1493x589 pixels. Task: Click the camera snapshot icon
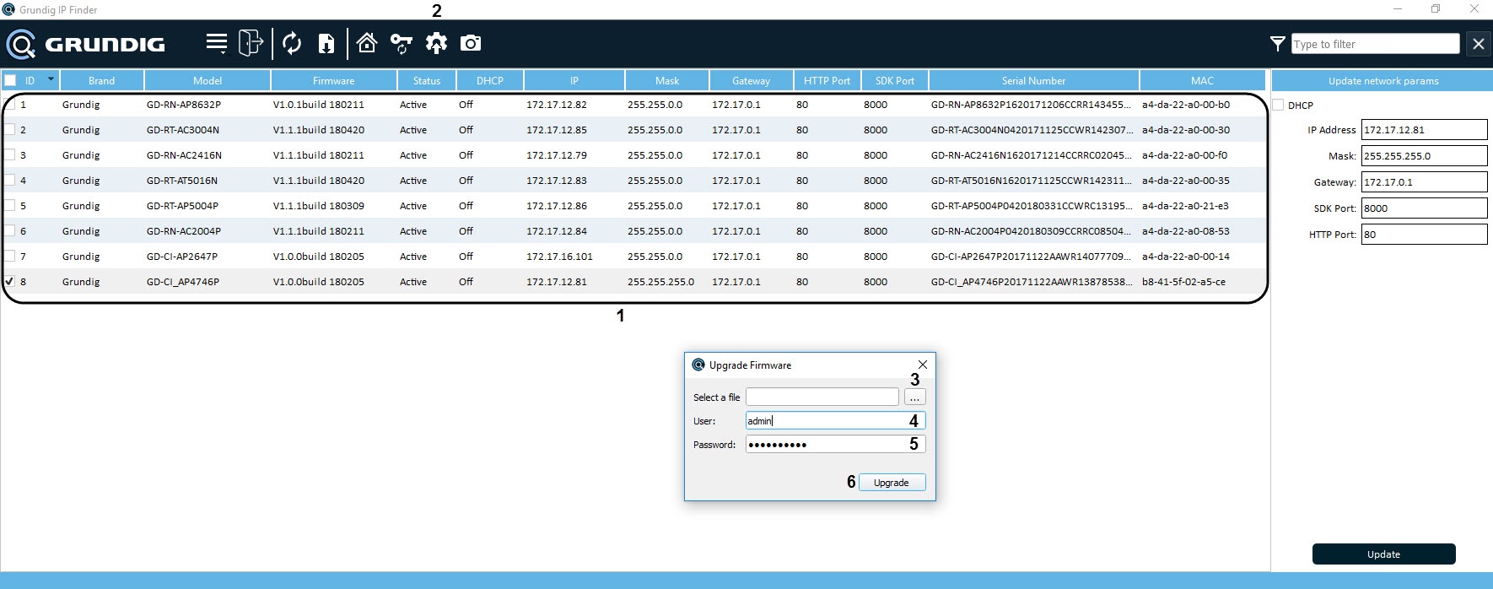[471, 43]
